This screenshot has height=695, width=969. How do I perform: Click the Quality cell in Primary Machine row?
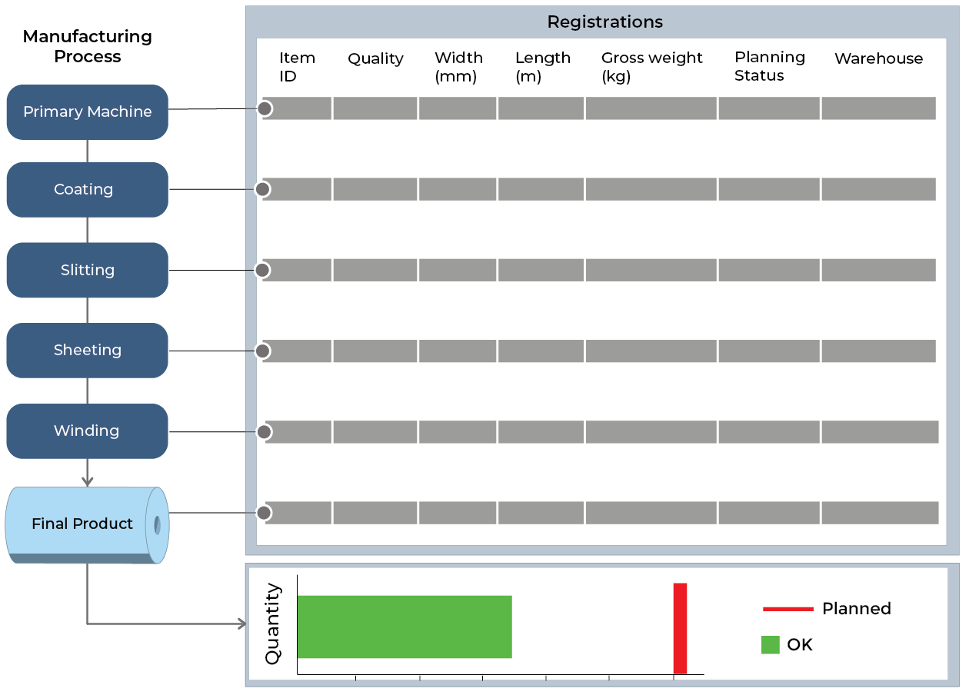[x=375, y=109]
